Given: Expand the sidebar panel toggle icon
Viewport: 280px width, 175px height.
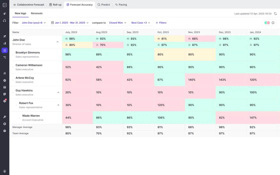Looking at the screenshot, I should click(x=5, y=5).
